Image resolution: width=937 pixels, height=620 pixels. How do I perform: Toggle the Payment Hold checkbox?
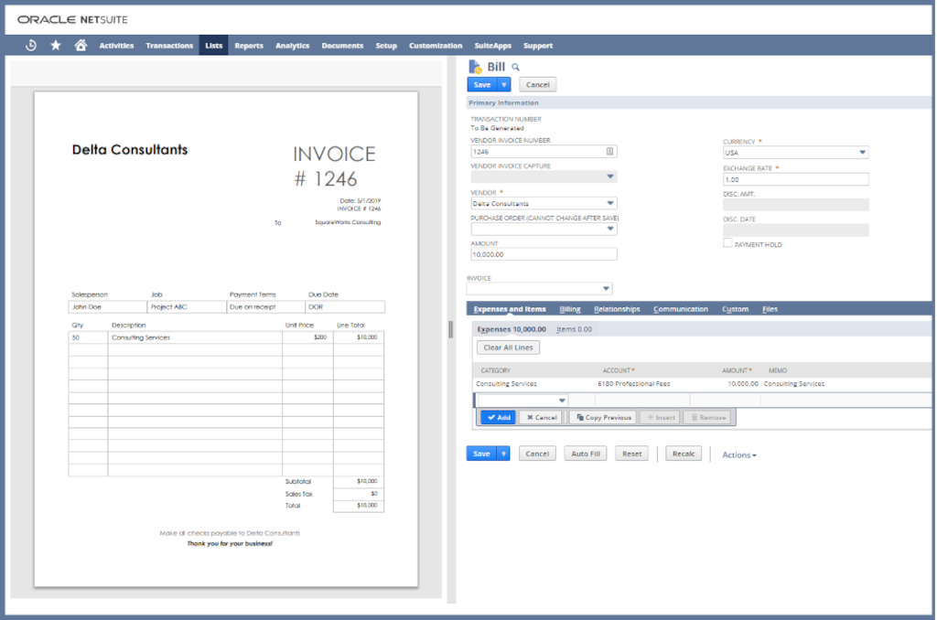(x=727, y=243)
